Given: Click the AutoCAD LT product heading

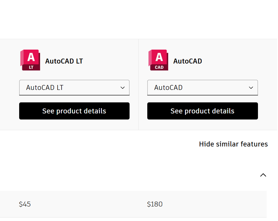Looking at the screenshot, I should pyautogui.click(x=64, y=61).
